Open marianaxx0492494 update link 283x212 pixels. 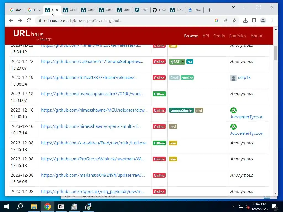pos(93,175)
